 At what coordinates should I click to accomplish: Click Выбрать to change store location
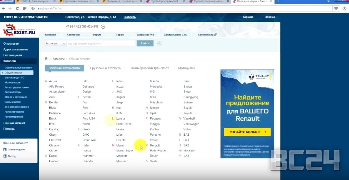[129, 17]
